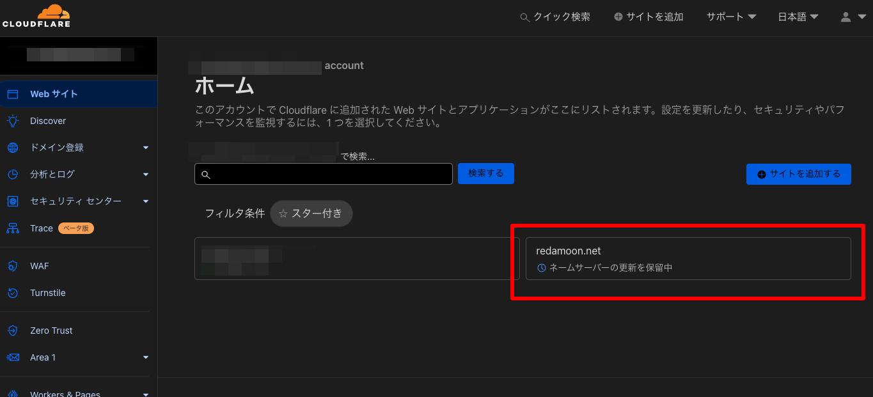Click the star icon in スター付き filter
Screen dimensions: 873x397
283,214
